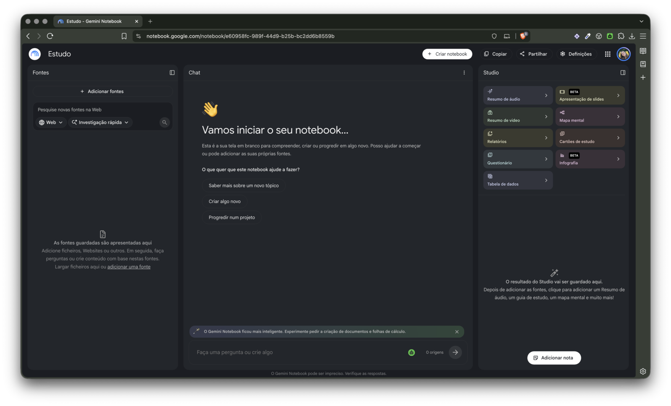671x406 pixels.
Task: Click 'O resultado do Studio vai ser guardado aqui.'
Action: 554,282
